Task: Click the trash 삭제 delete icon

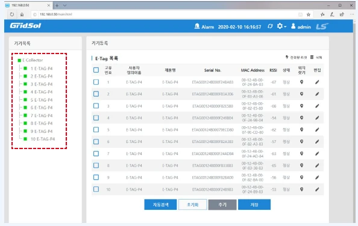Action: click(x=312, y=57)
